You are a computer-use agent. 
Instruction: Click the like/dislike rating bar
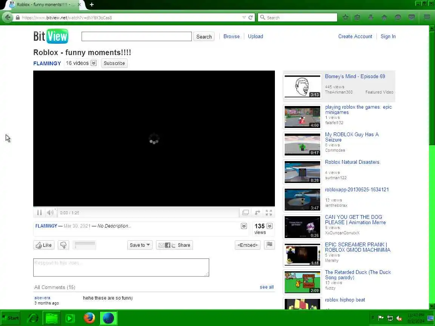85,245
